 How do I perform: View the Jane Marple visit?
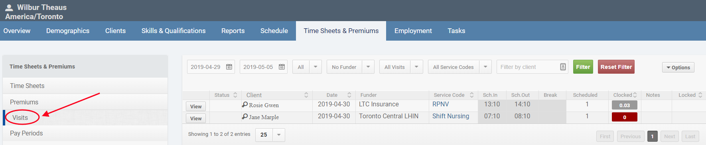point(196,118)
